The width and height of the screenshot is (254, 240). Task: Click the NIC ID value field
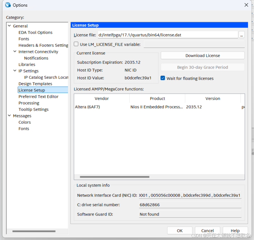pos(190,195)
